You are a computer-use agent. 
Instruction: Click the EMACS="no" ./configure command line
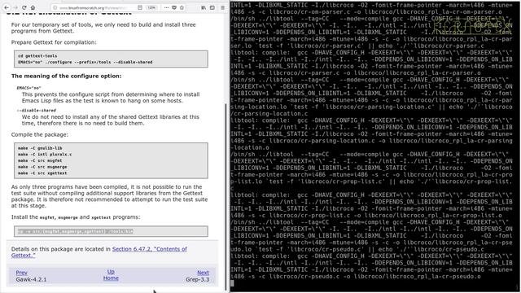85,62
